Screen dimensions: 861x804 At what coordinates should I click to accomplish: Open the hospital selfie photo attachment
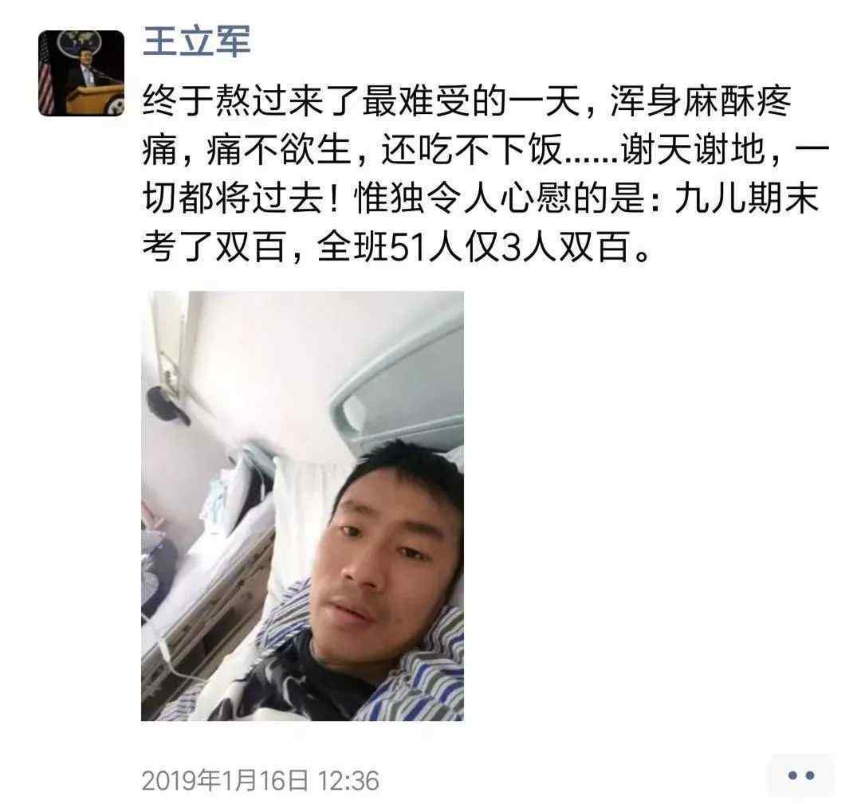302,505
